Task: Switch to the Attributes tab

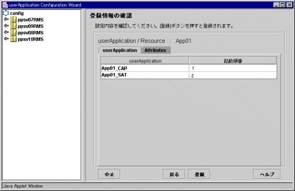Action: [155, 50]
